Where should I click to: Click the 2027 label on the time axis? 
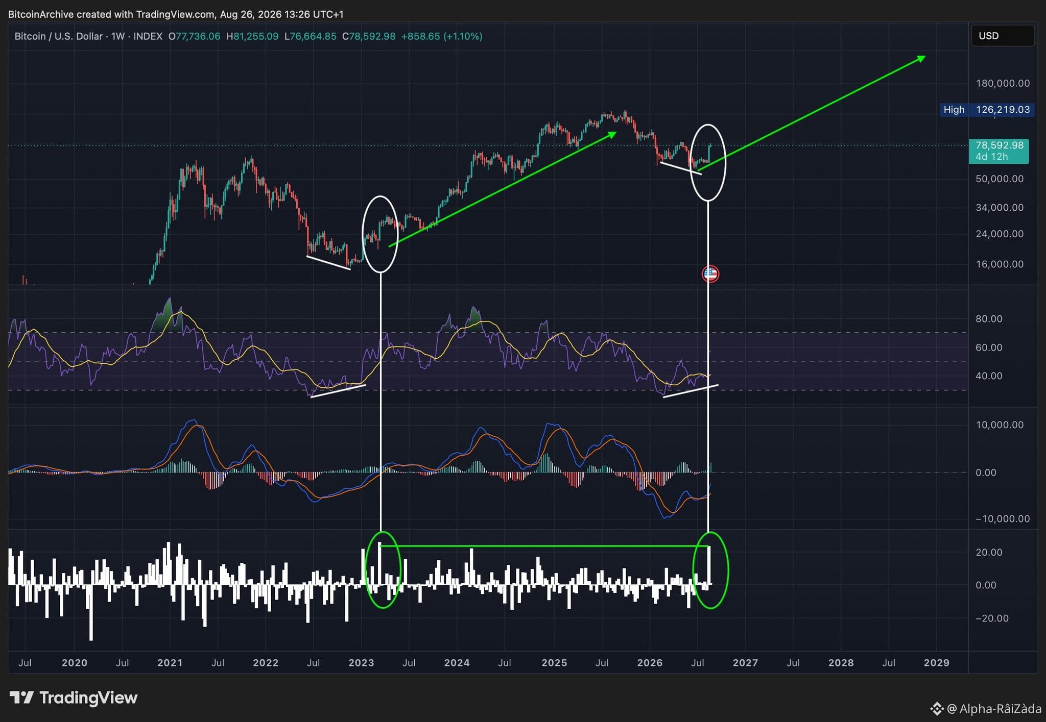click(745, 663)
